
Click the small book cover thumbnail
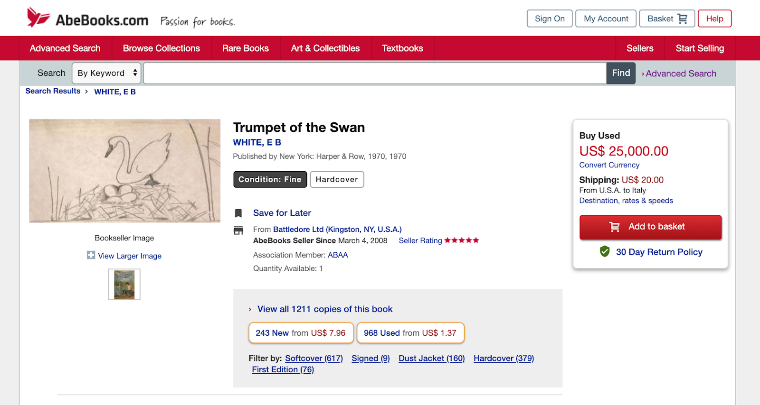(124, 285)
